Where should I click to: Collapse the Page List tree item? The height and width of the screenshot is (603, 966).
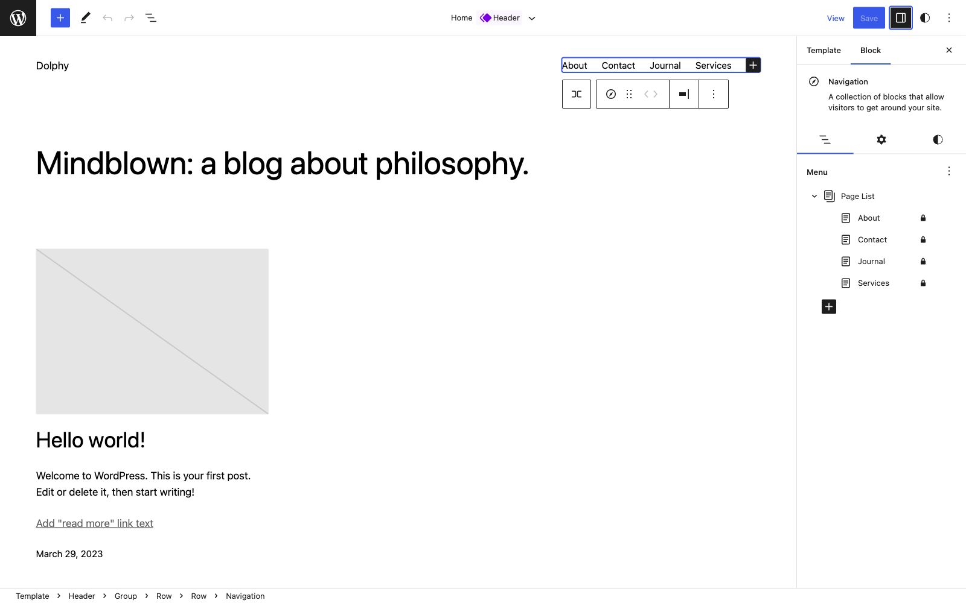point(814,196)
